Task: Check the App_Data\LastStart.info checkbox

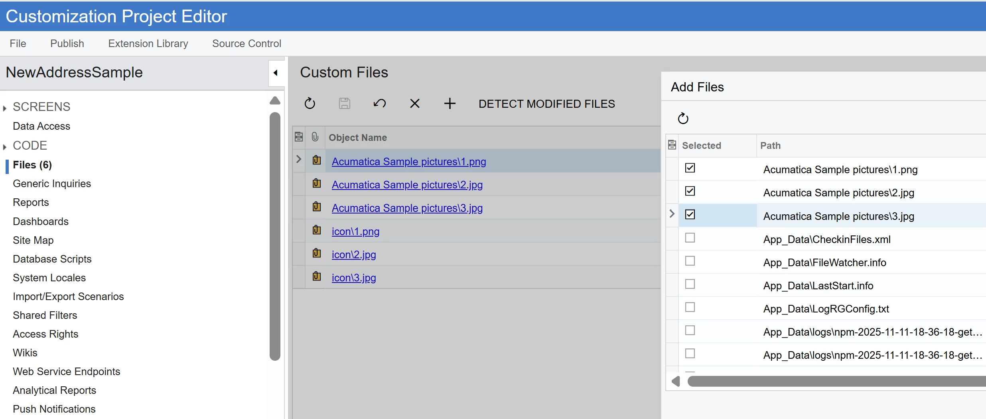Action: tap(690, 284)
